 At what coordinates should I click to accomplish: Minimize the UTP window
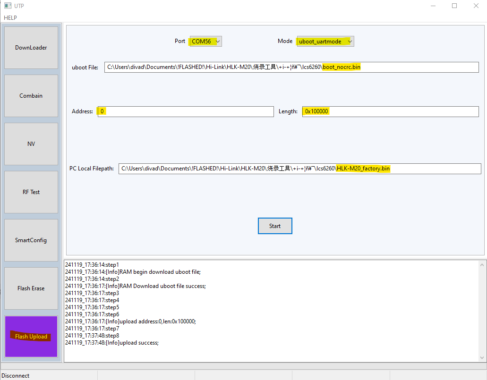coord(433,6)
